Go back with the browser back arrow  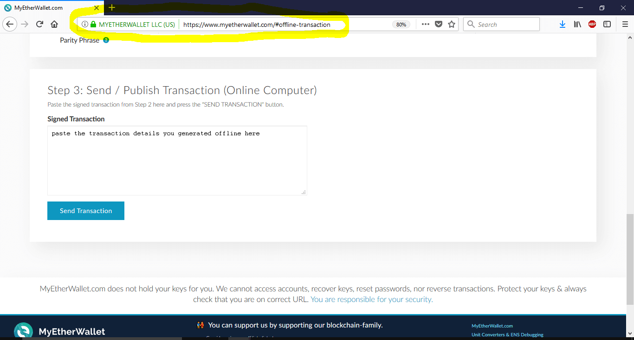point(11,24)
